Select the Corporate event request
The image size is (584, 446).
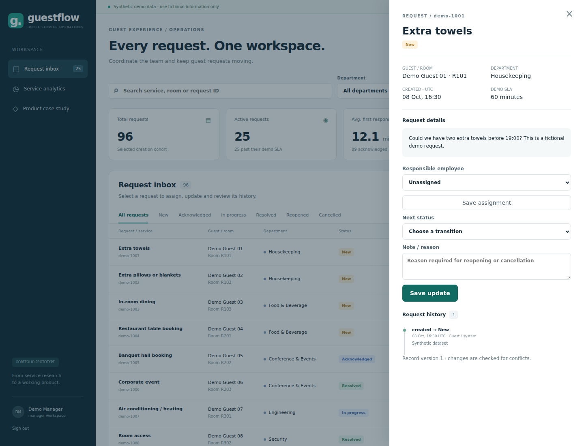(x=249, y=386)
